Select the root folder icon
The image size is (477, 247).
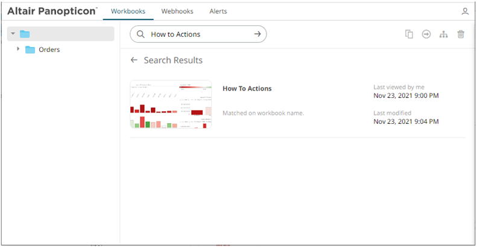pyautogui.click(x=25, y=34)
